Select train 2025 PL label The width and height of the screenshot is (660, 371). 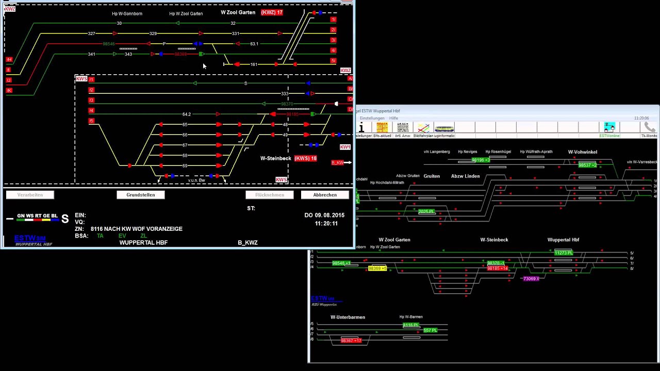(426, 212)
